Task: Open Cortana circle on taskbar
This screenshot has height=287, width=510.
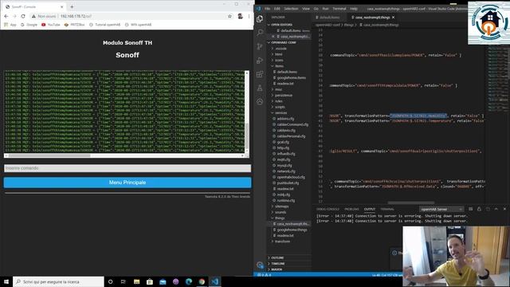Action: click(x=110, y=281)
